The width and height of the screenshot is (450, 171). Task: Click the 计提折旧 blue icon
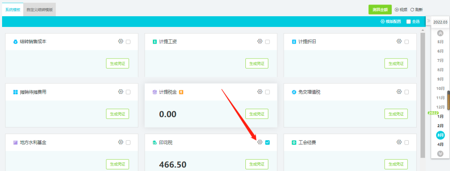(x=294, y=42)
